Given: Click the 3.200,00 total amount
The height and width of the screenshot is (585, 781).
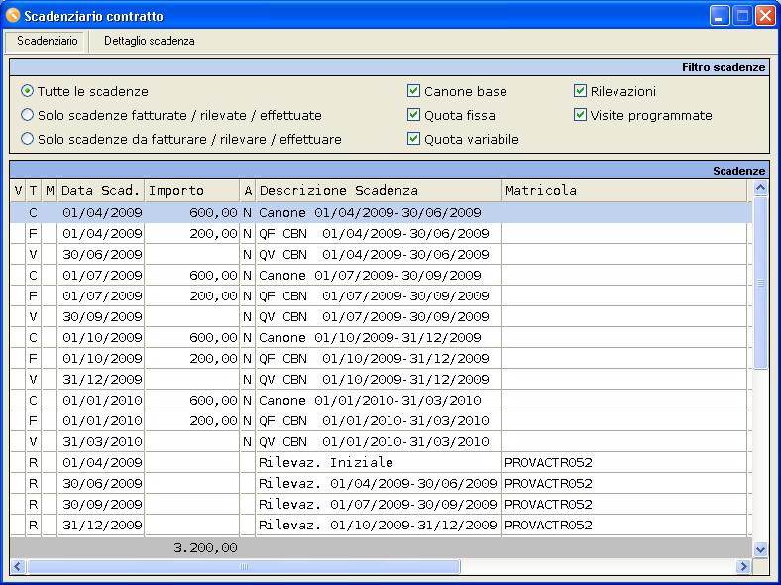Looking at the screenshot, I should tap(205, 548).
